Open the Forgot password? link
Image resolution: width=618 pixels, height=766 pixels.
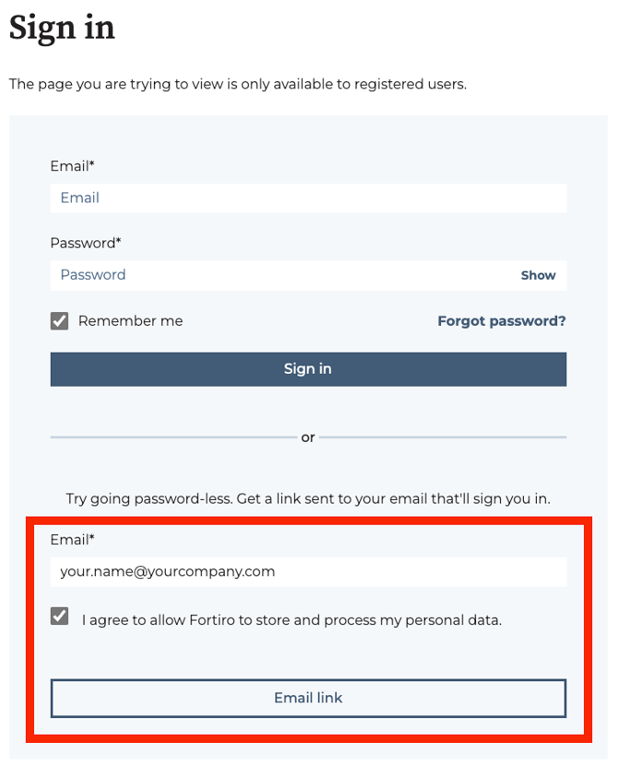[501, 321]
